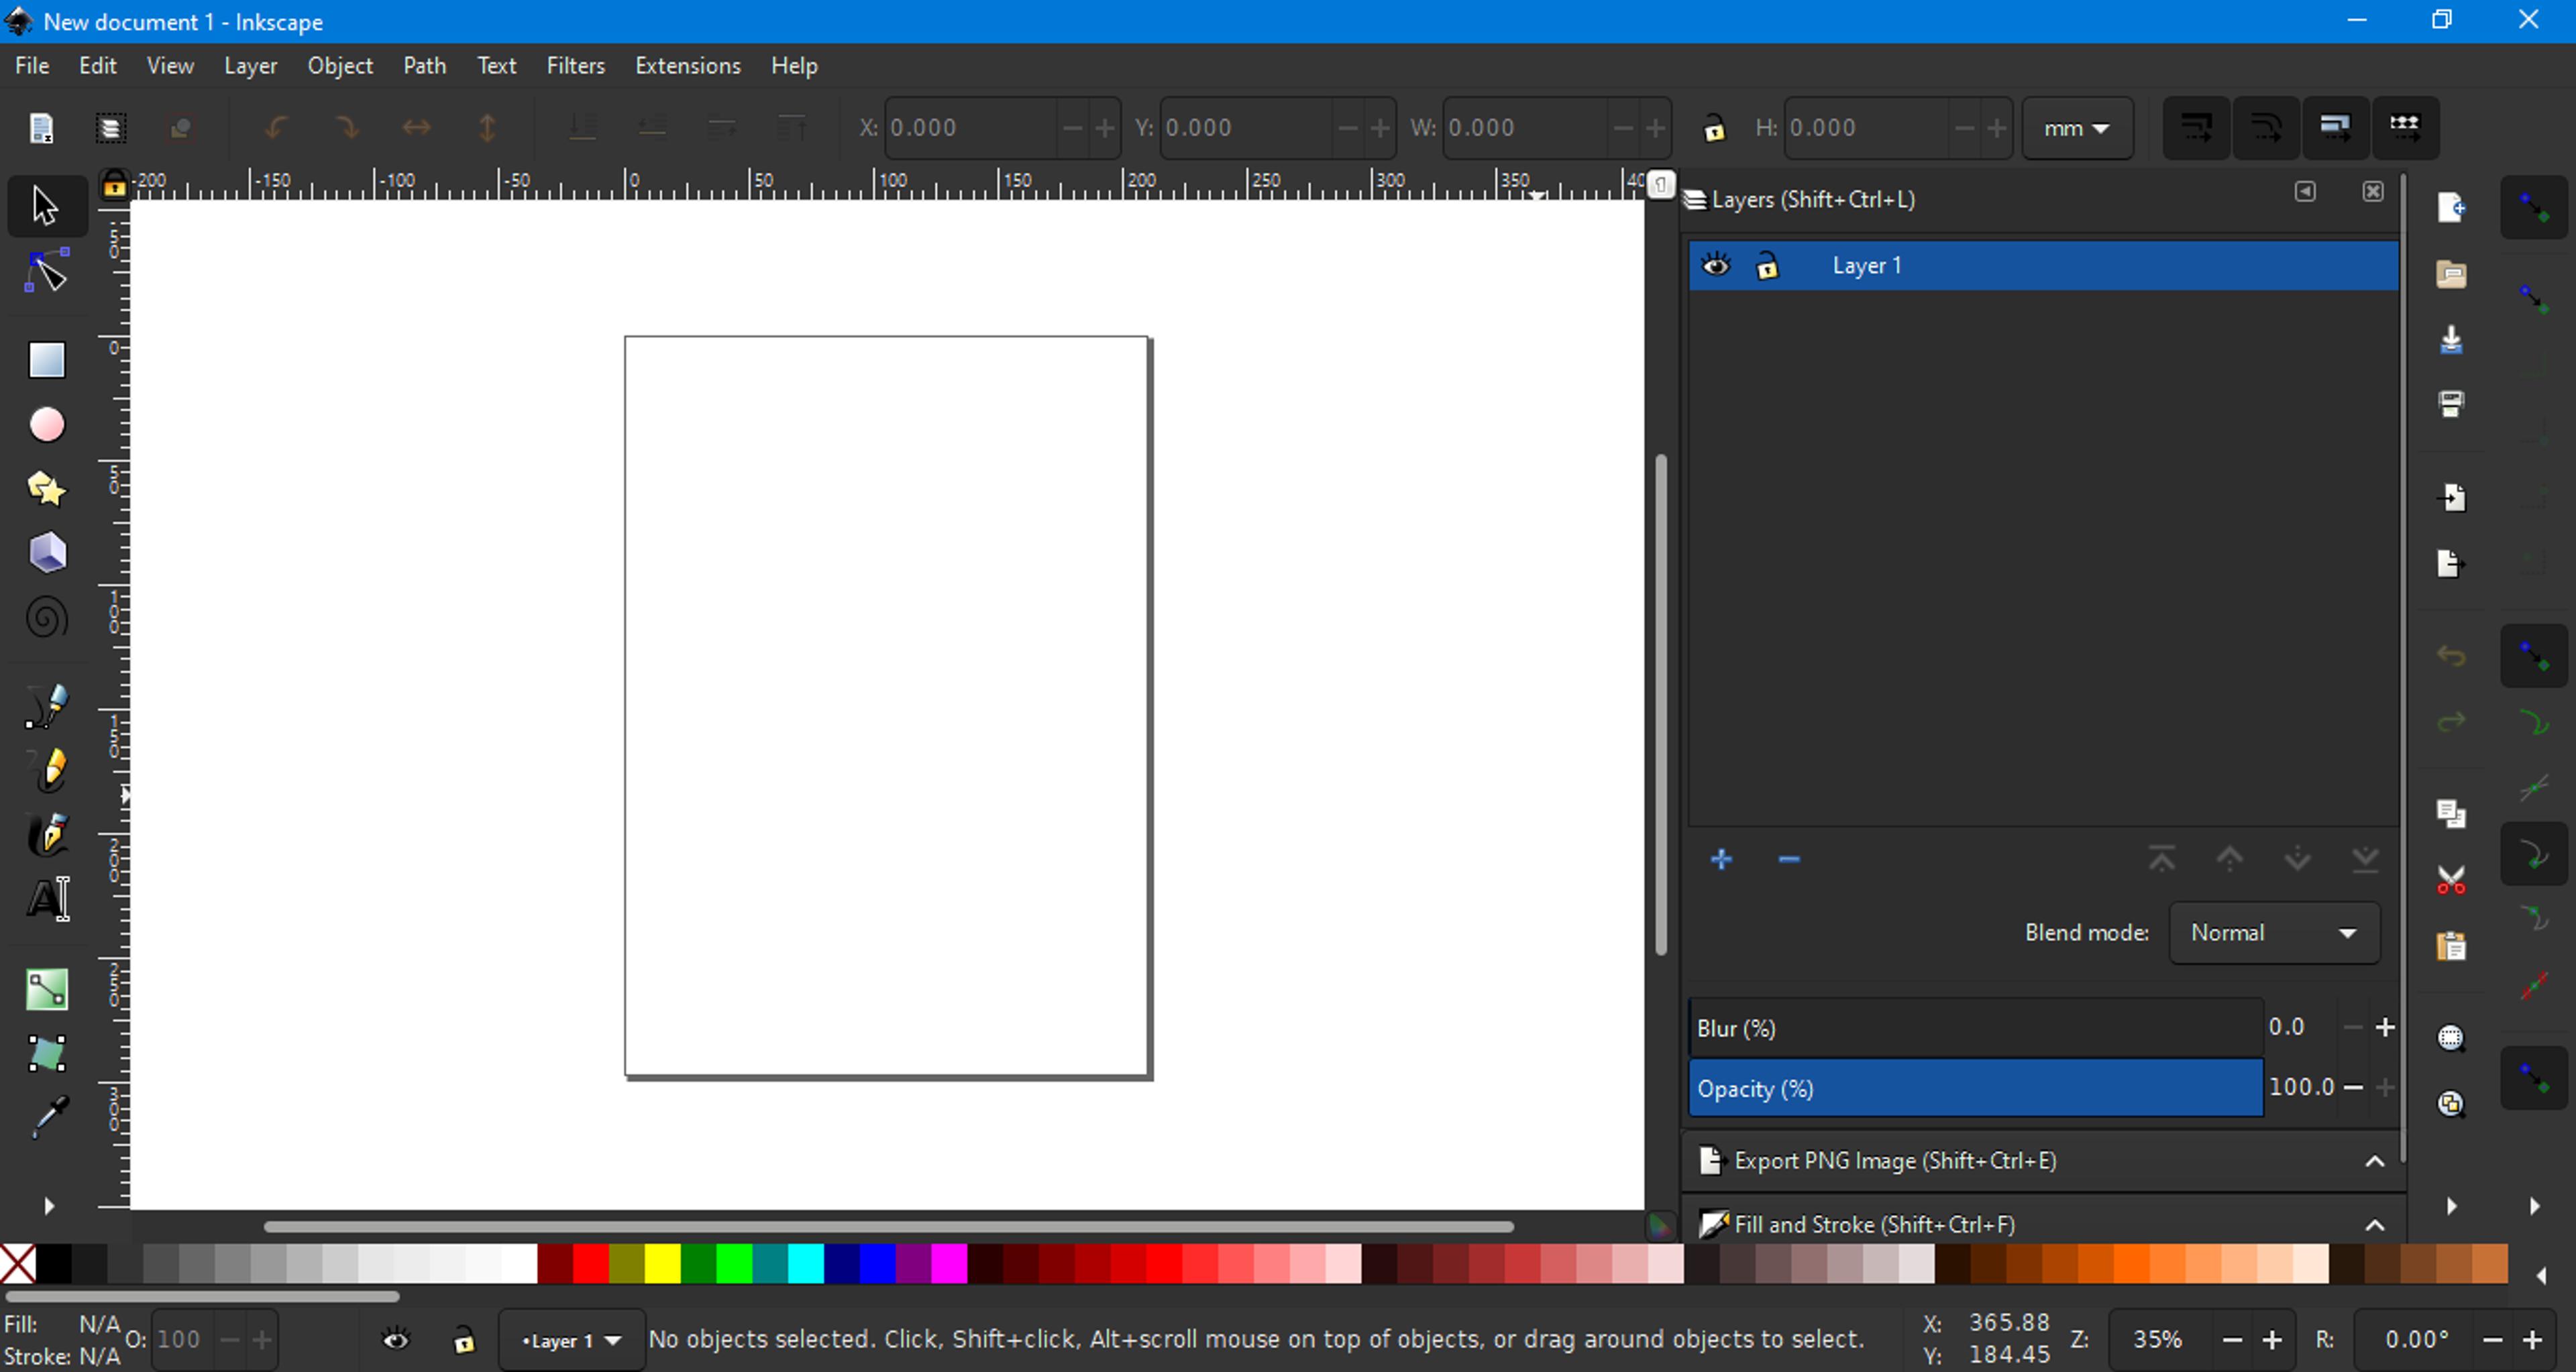This screenshot has width=2576, height=1372.
Task: Select the Rectangle tool
Action: [x=46, y=359]
